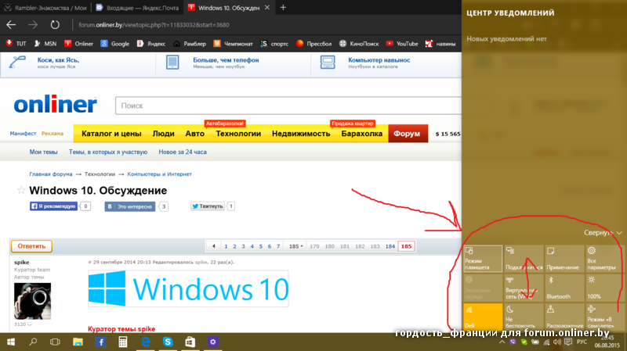
Task: Open the Windows Start menu
Action: [x=11, y=342]
